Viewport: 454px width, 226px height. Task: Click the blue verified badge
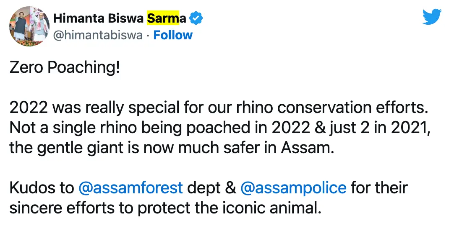197,18
